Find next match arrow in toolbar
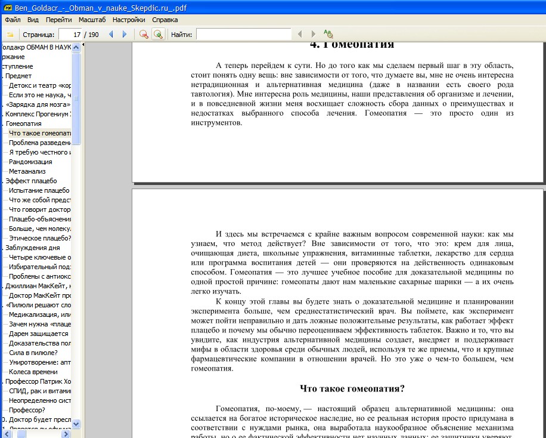The height and width of the screenshot is (438, 546). [x=314, y=35]
